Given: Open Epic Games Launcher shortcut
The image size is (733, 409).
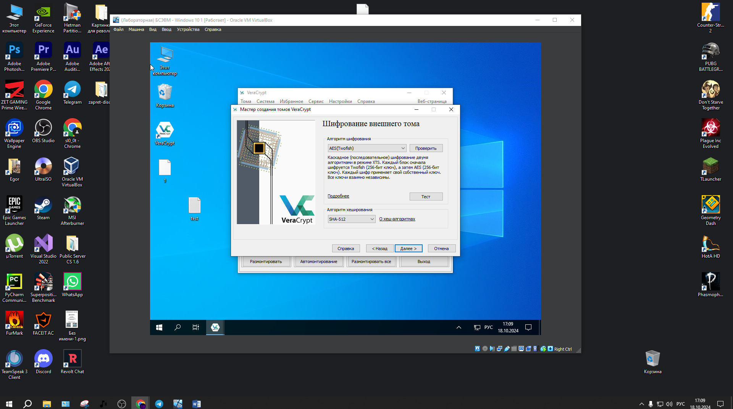Looking at the screenshot, I should 14,210.
